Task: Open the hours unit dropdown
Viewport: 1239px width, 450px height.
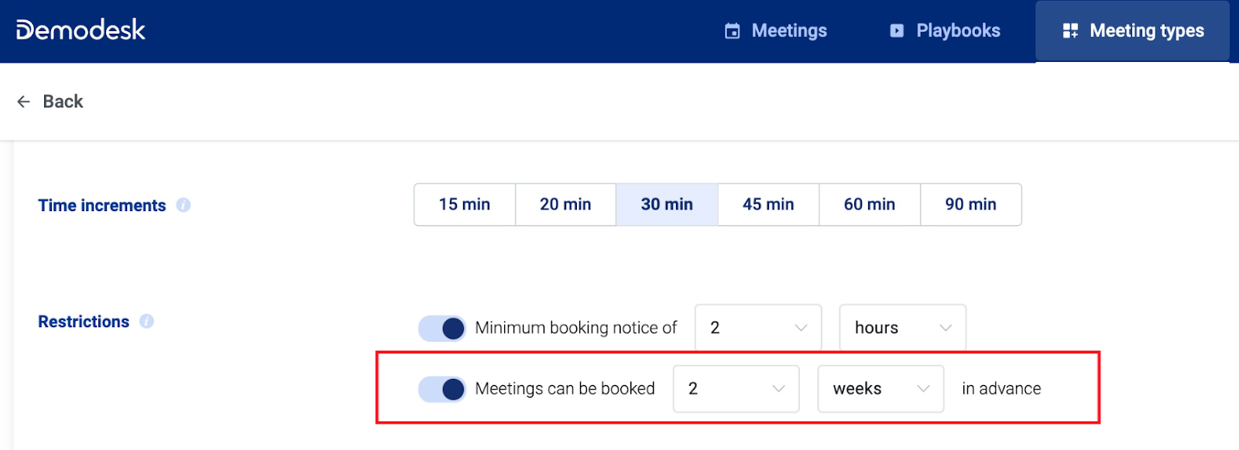Action: 901,327
